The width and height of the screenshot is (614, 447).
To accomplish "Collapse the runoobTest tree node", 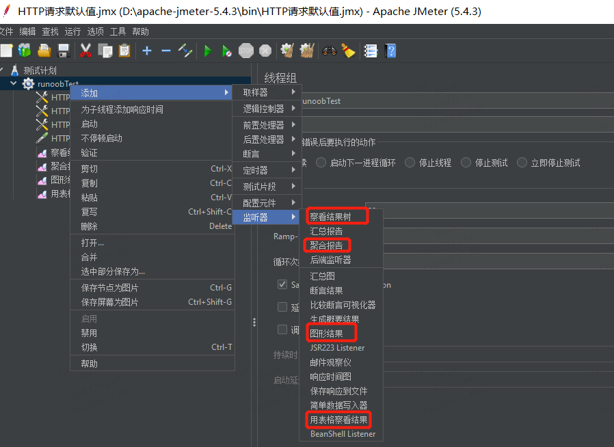I will coord(13,83).
